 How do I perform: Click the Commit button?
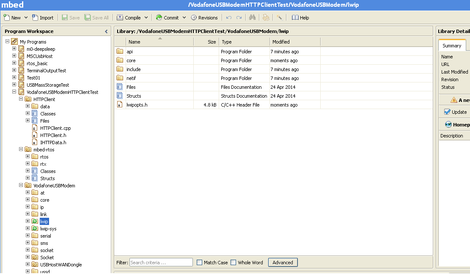[167, 18]
